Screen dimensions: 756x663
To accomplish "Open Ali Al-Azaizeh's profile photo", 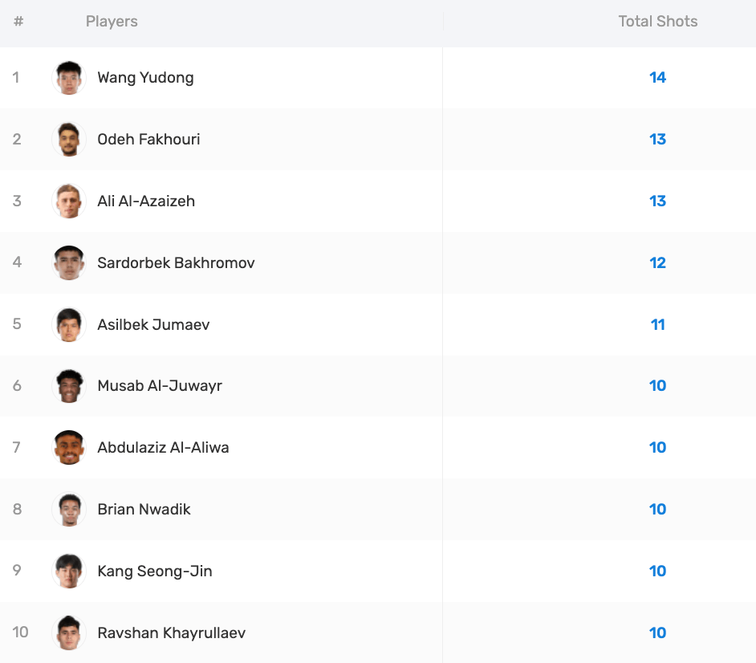I will pos(69,201).
